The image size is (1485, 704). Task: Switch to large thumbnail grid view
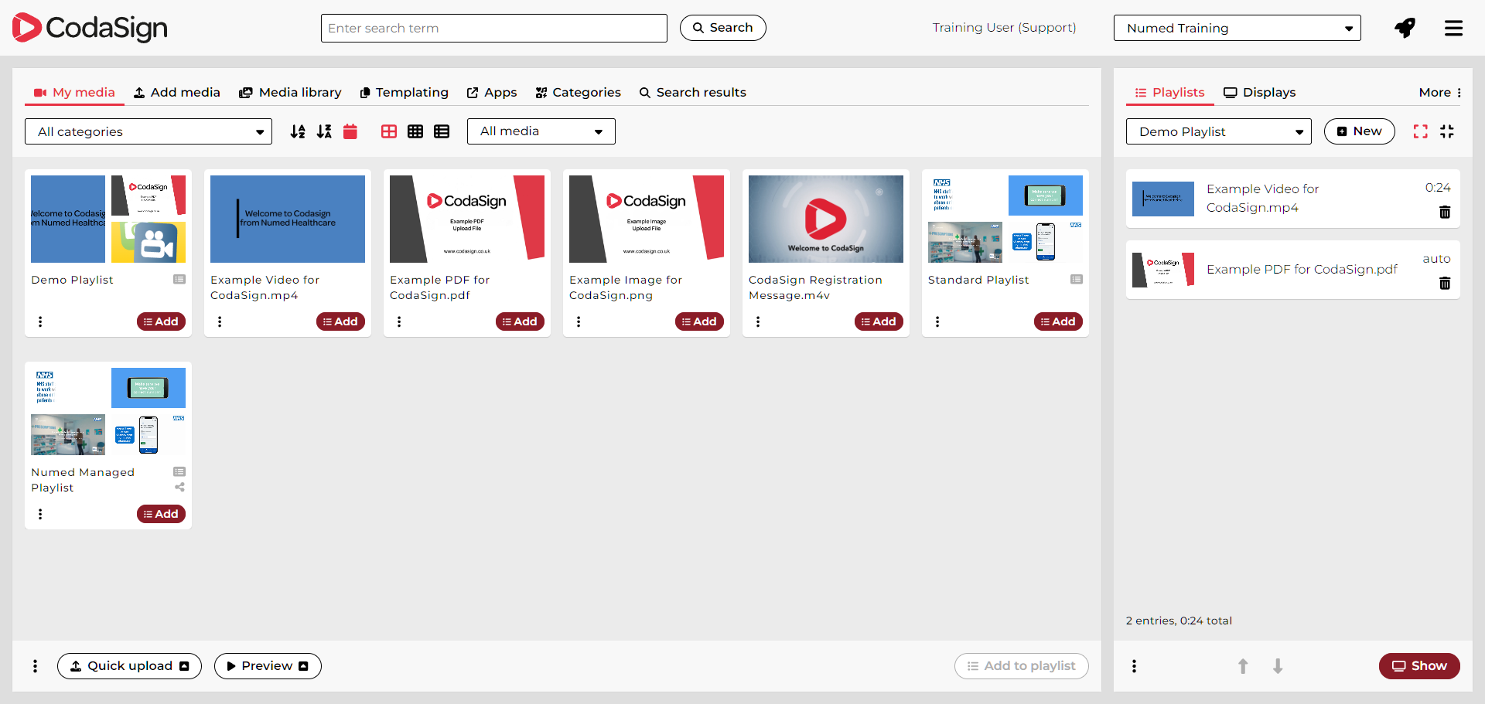(389, 131)
